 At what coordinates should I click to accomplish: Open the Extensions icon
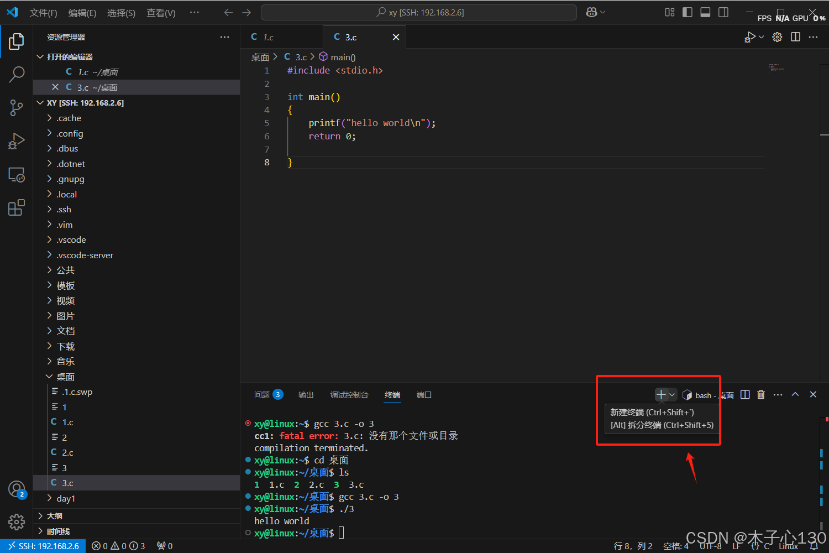pos(17,207)
